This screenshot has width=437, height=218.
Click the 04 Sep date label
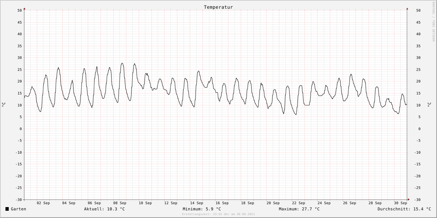(69, 203)
